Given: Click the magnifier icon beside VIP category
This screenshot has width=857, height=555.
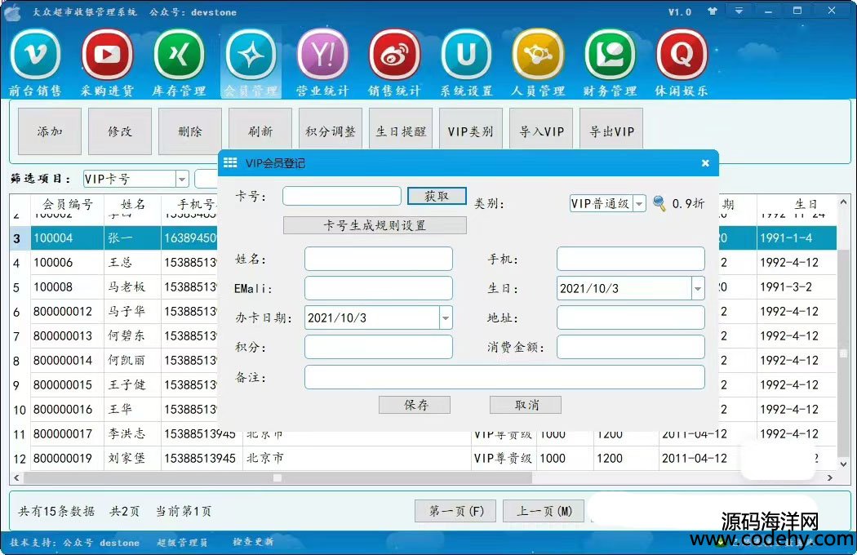Looking at the screenshot, I should pos(659,204).
